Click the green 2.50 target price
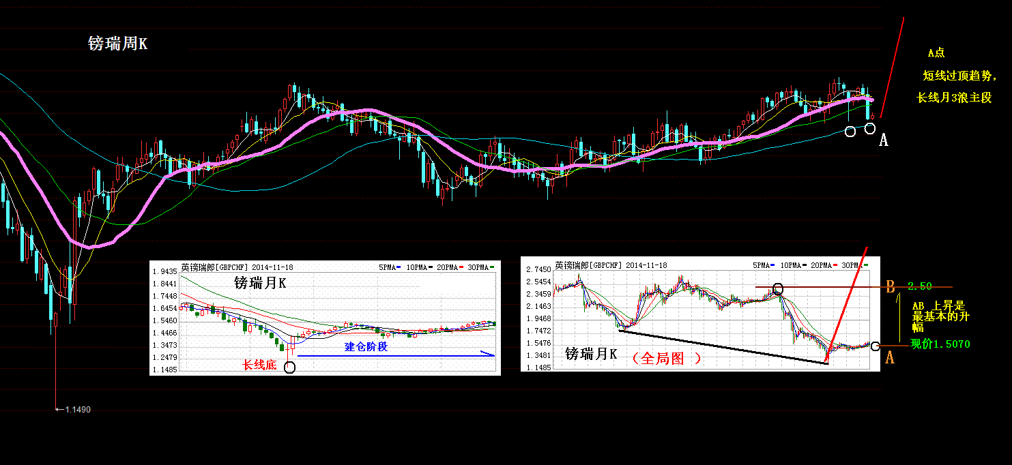 coord(920,286)
